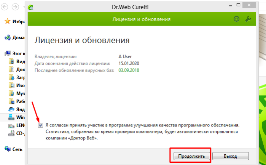The image size is (266, 165).
Task: Select the Favorites star icon in Explorer sidebar
Action: 8,21
